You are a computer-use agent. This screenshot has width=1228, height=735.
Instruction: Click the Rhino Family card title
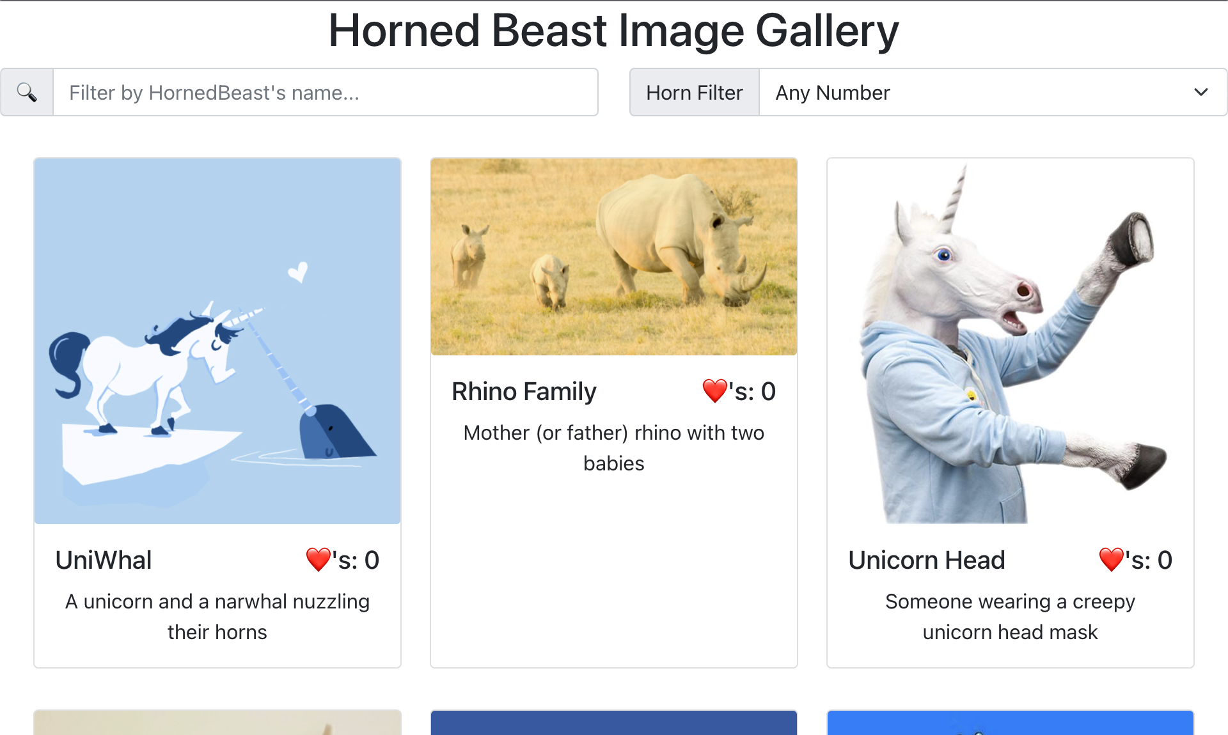tap(524, 391)
